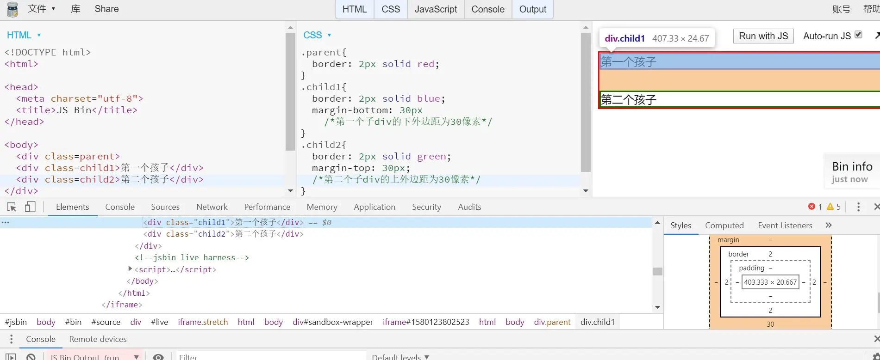Image resolution: width=880 pixels, height=360 pixels.
Task: Open the console drawer three-dot menu
Action: point(11,339)
